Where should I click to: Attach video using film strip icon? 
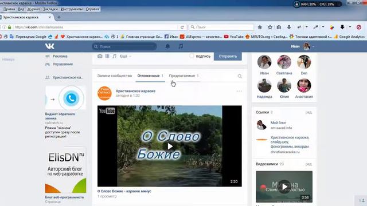(x=107, y=56)
